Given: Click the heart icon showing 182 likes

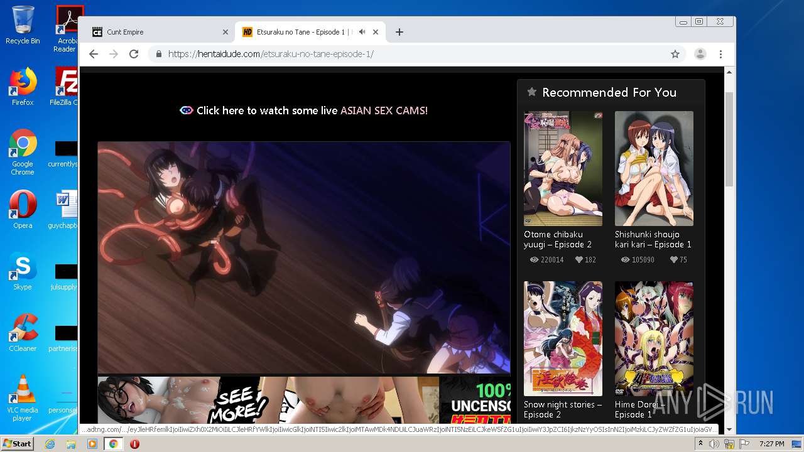Looking at the screenshot, I should point(579,260).
